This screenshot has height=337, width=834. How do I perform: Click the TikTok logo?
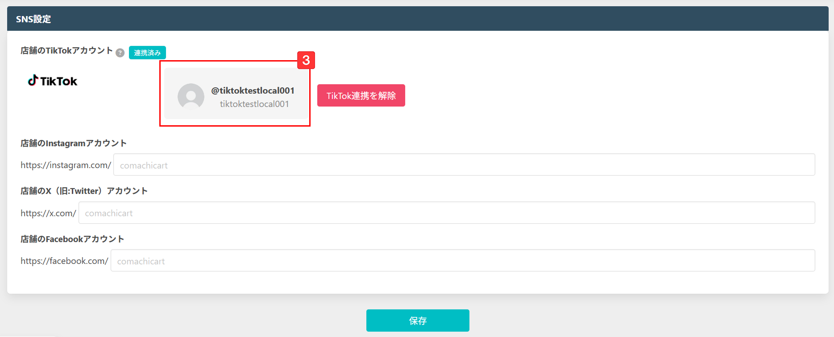53,81
